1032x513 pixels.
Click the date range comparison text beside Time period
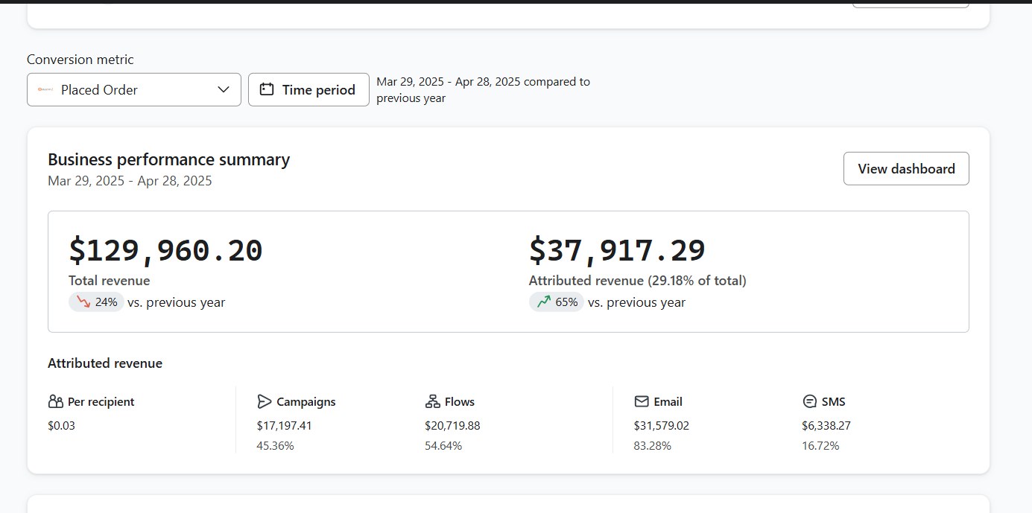[483, 89]
